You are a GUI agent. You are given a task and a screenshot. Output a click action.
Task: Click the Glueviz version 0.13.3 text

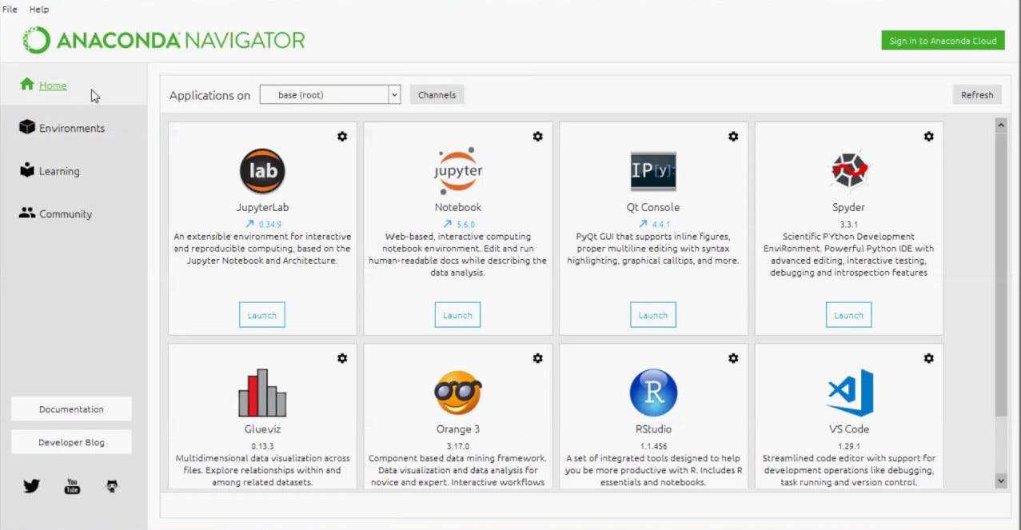click(x=262, y=446)
